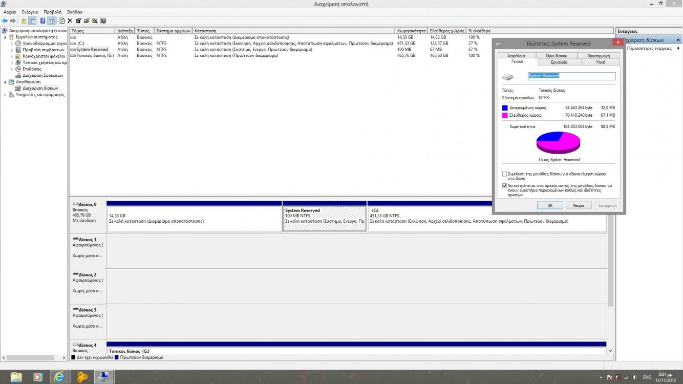Click the Back arrow in toolbar
The height and width of the screenshot is (384, 683).
[x=5, y=21]
